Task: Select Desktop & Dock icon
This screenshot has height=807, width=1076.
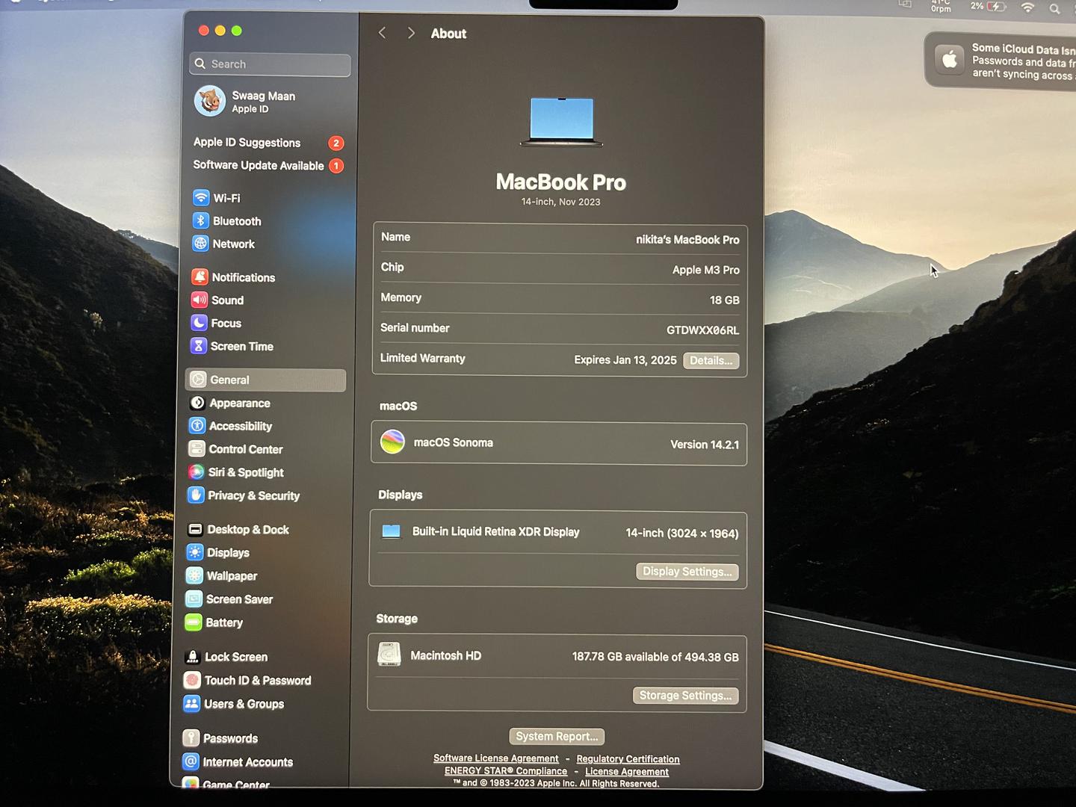Action: (195, 529)
